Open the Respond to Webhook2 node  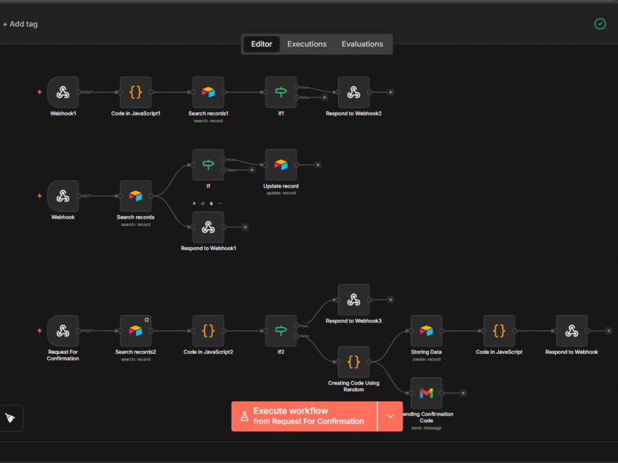pos(353,92)
